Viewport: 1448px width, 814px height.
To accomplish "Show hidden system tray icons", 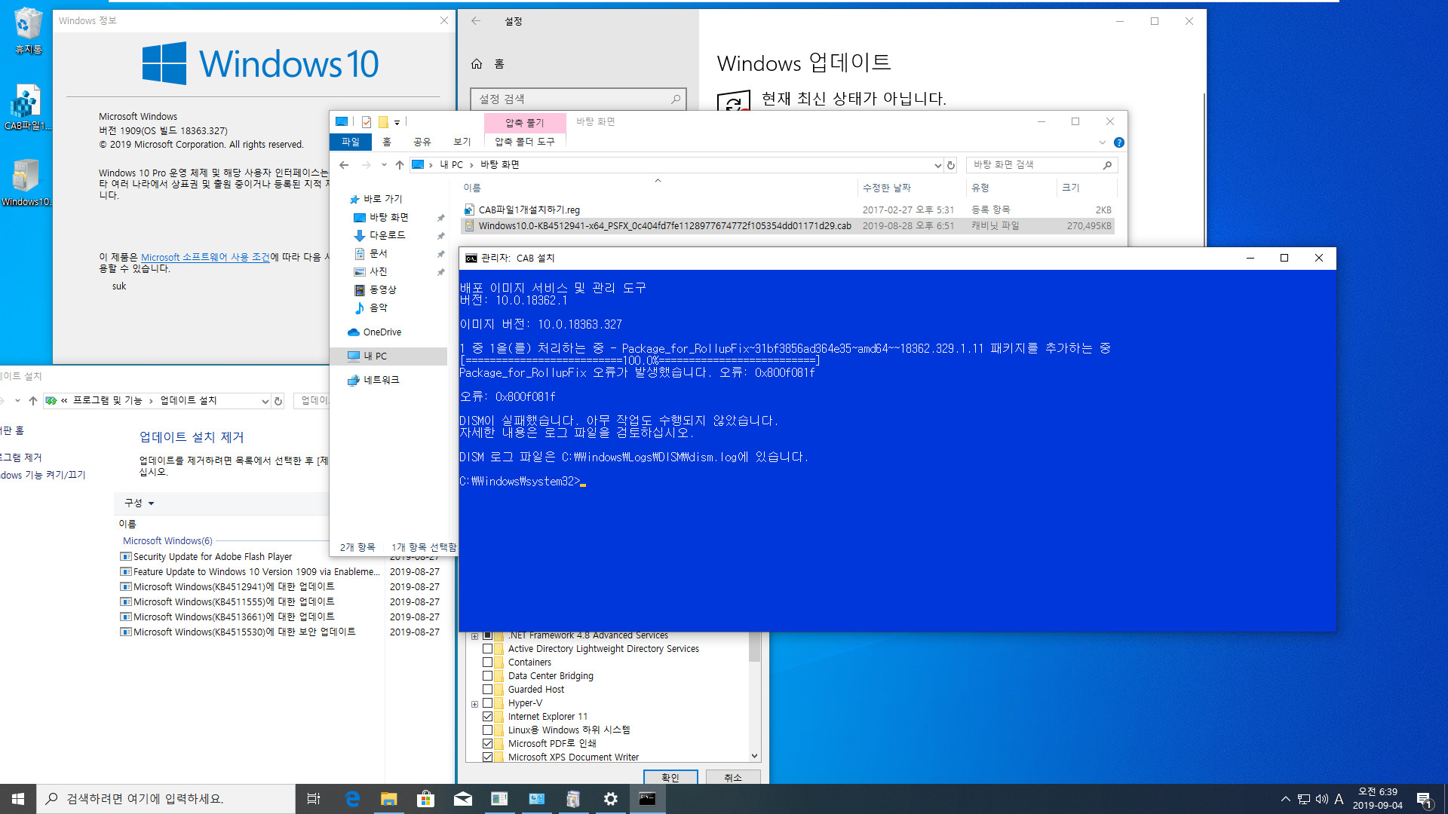I will (x=1285, y=799).
